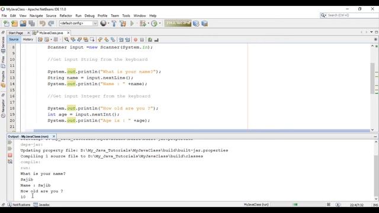This screenshot has height=213, width=379.
Task: Click the editor horizontal scrollbar
Action: click(201, 131)
